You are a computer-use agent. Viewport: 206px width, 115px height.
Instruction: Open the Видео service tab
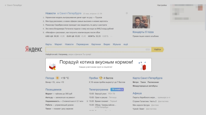(107, 44)
